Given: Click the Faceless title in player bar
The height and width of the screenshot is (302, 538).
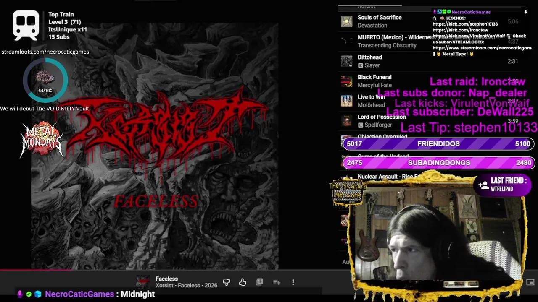Looking at the screenshot, I should [x=167, y=279].
